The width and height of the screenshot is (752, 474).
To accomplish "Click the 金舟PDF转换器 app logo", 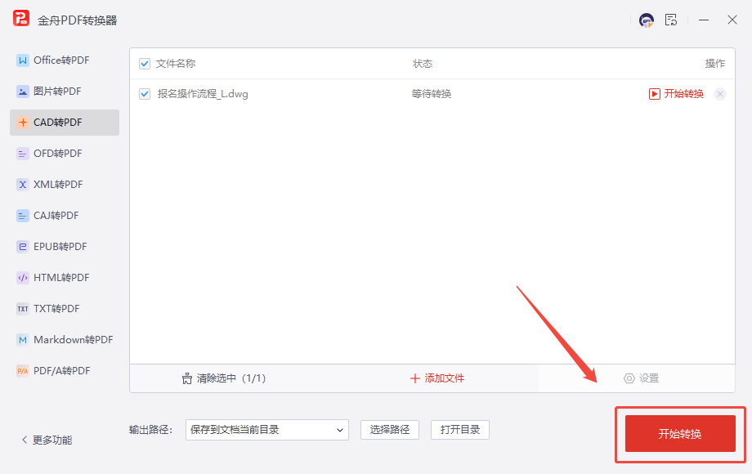I will [21, 18].
